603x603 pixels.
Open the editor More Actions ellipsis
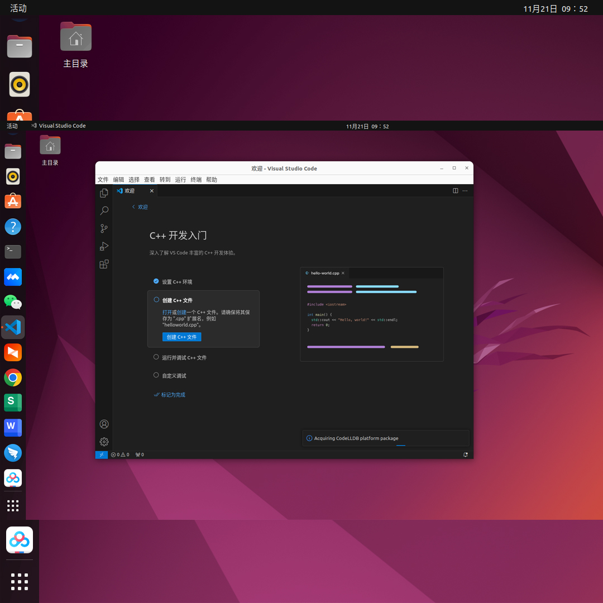(465, 191)
